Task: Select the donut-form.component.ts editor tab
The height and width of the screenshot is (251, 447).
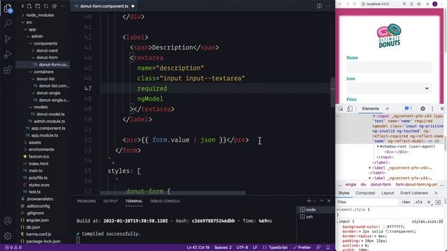Action: point(104,6)
